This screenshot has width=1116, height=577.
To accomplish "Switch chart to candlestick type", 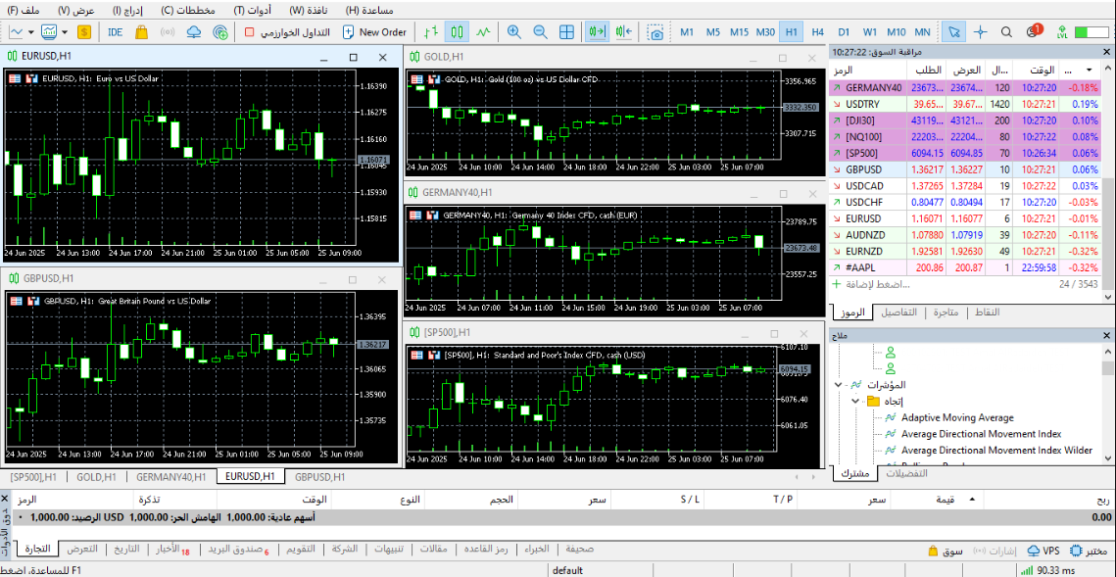I will click(x=457, y=32).
